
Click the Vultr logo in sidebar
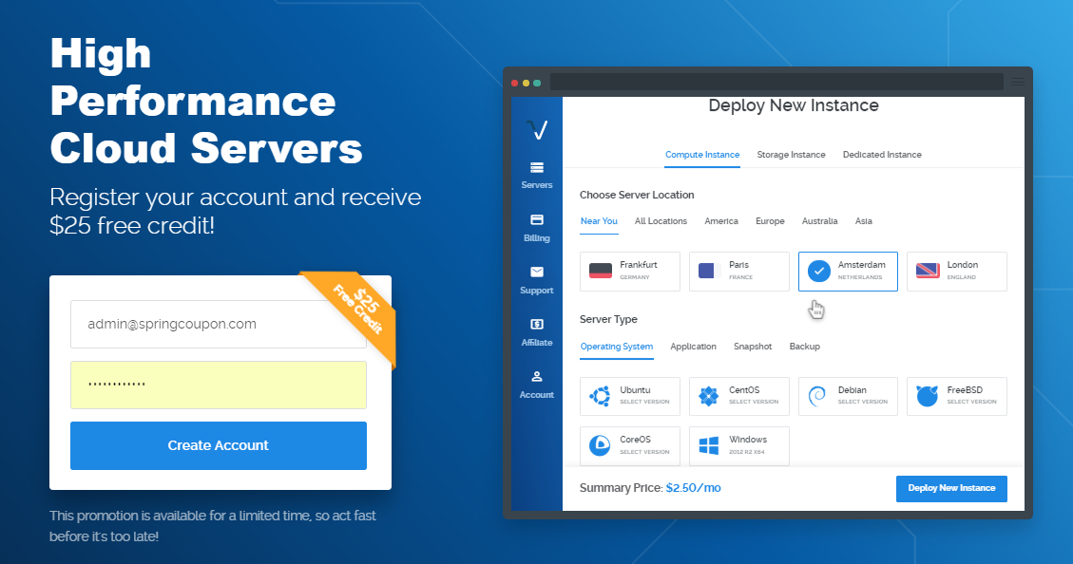537,129
